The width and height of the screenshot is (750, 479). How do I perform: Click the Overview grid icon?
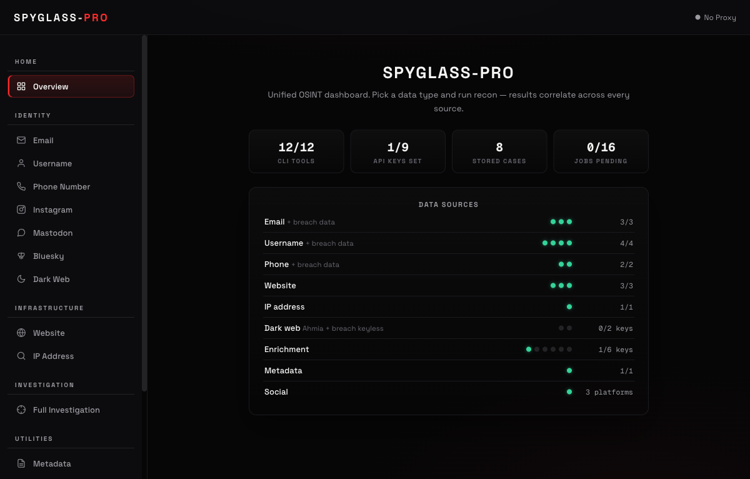tap(21, 86)
